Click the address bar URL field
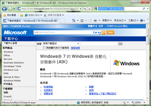This screenshot has width=151, height=106. click(x=50, y=9)
